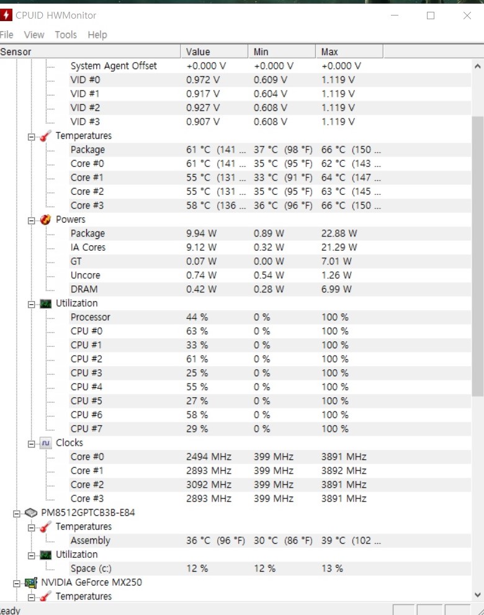Click the Temperatures thermometer icon under CPU
Viewport: 484px width, 615px height.
pos(45,136)
